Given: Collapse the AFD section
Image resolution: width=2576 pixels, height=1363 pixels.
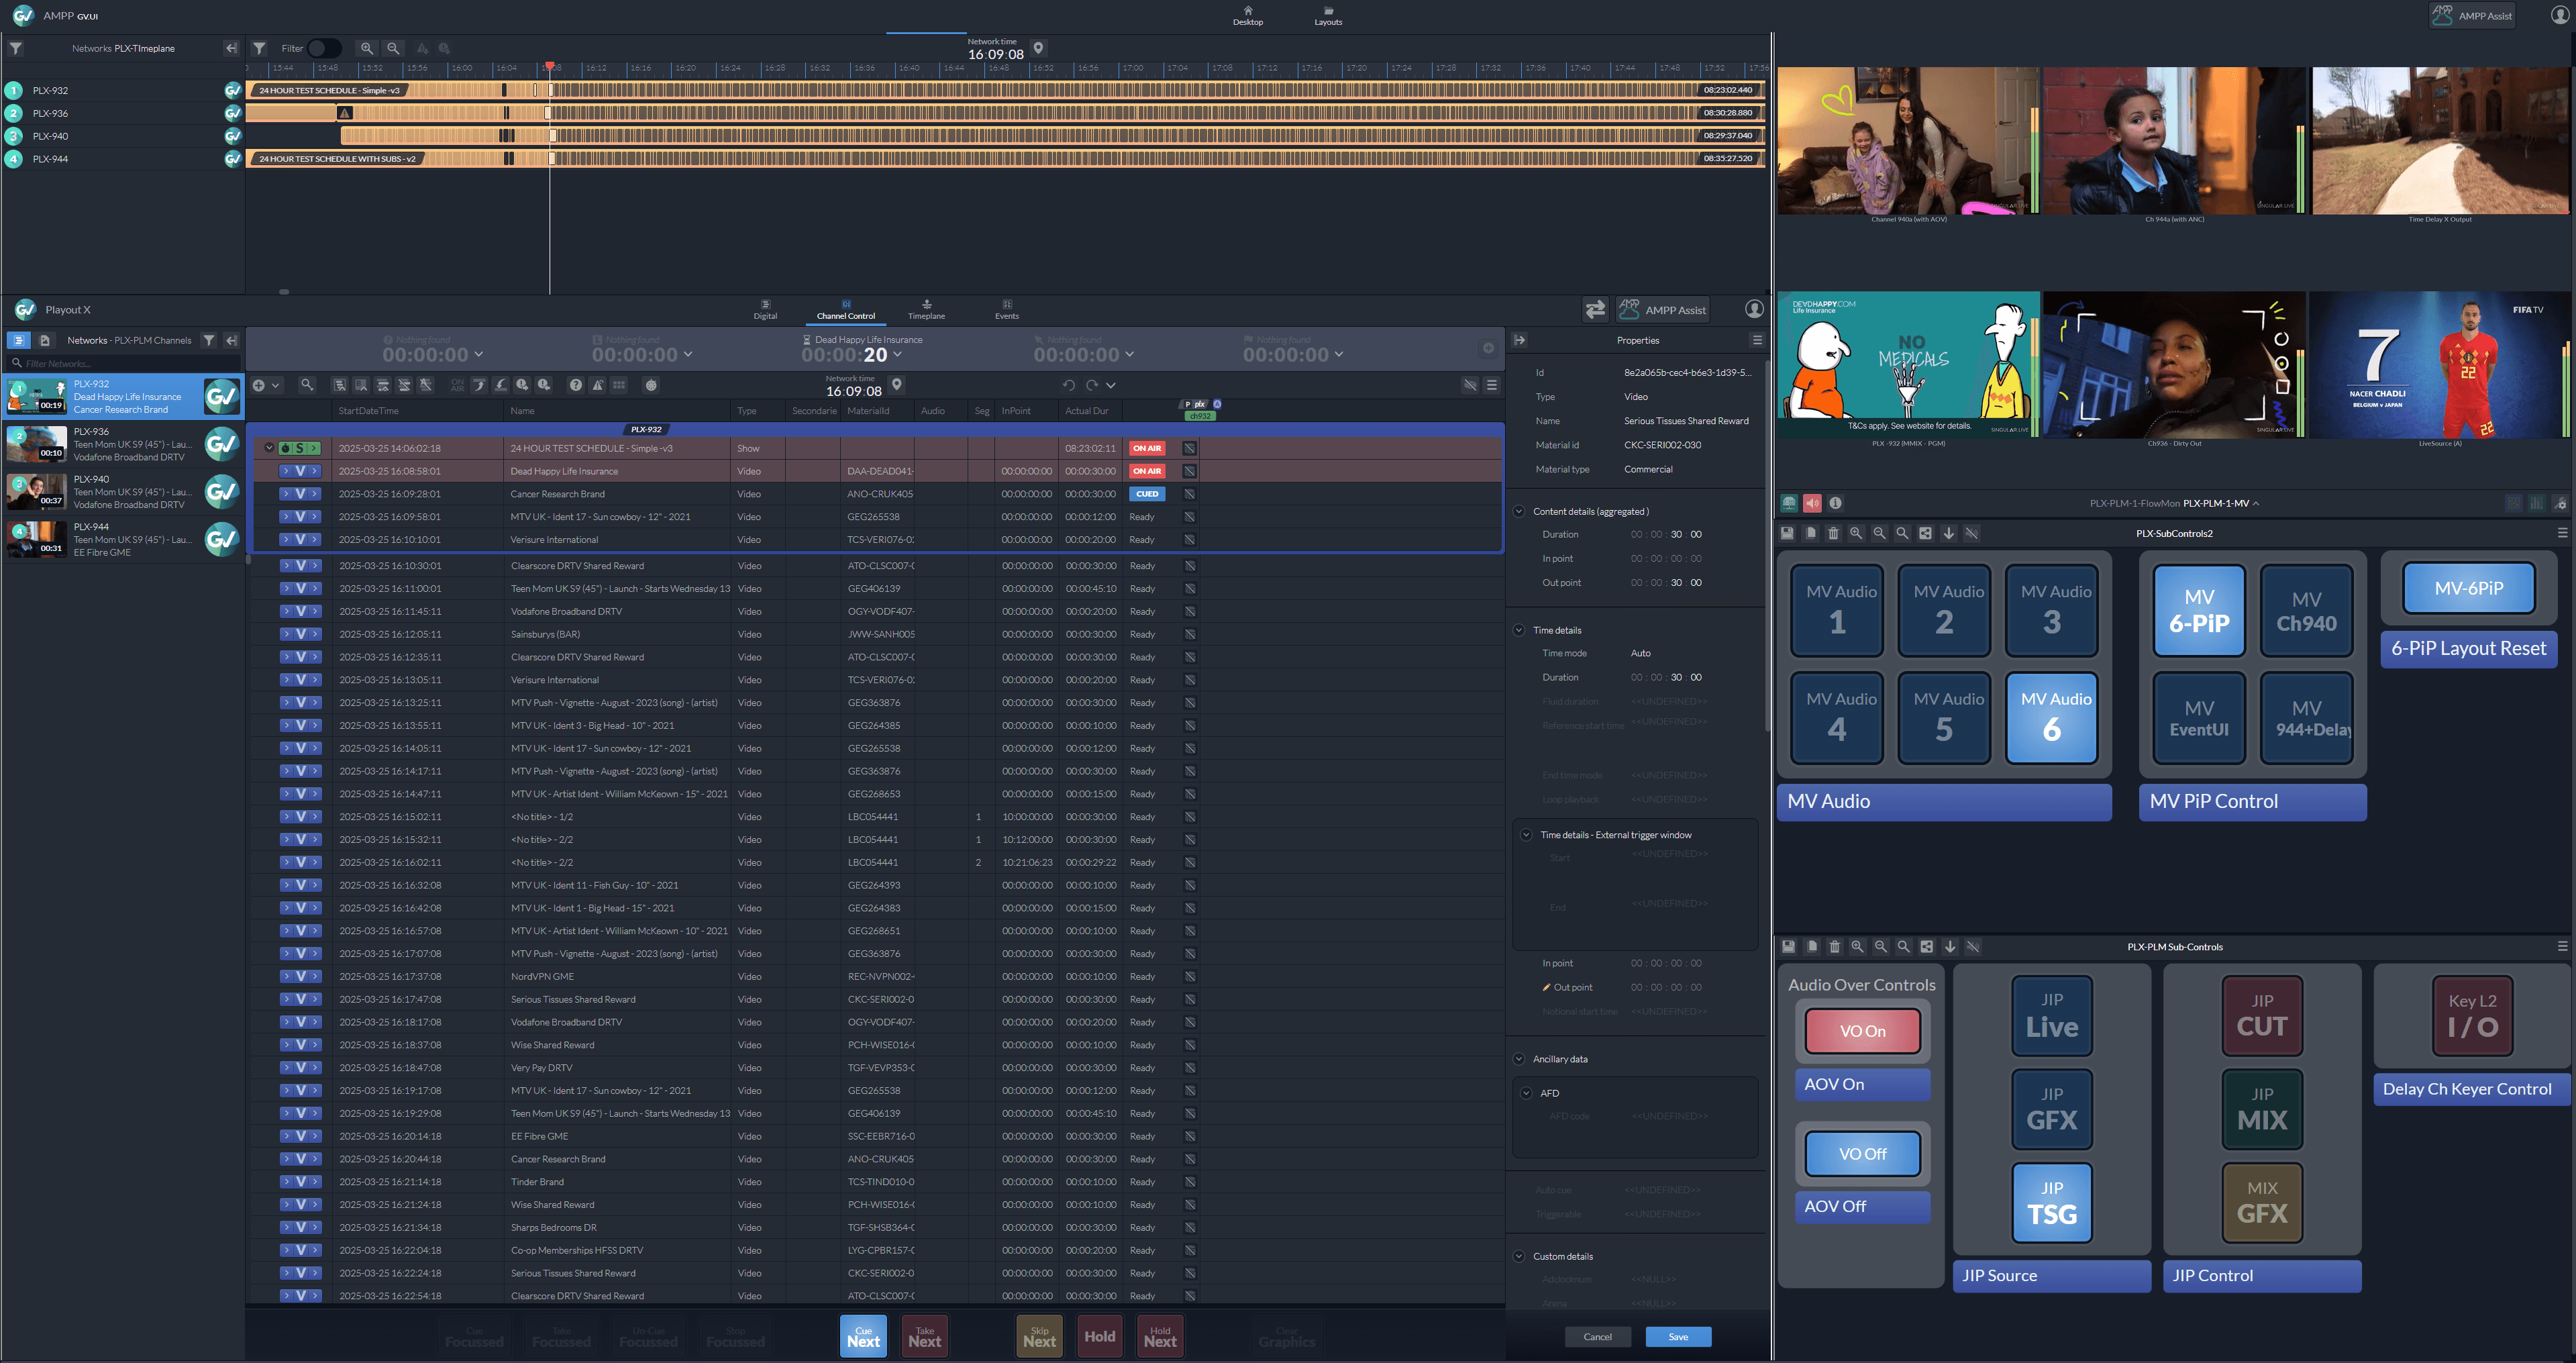Looking at the screenshot, I should point(1526,1093).
